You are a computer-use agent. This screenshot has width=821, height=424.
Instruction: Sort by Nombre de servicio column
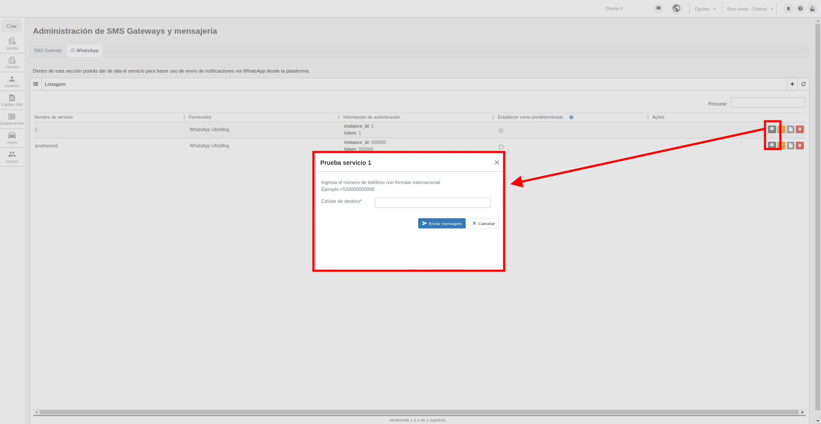[53, 117]
